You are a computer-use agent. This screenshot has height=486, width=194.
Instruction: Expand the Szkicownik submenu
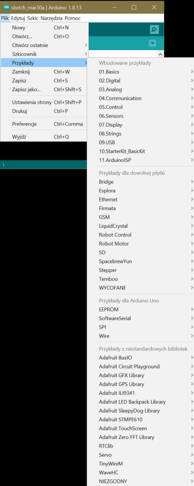tap(44, 54)
